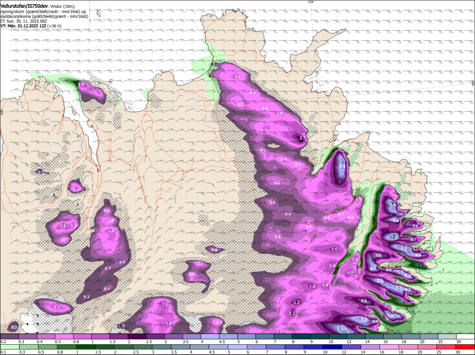Screen dimensions: 475x355
Task: Click the 'IT: Sun. 30. 11. 2025 00Z' line
Action: click(24, 21)
